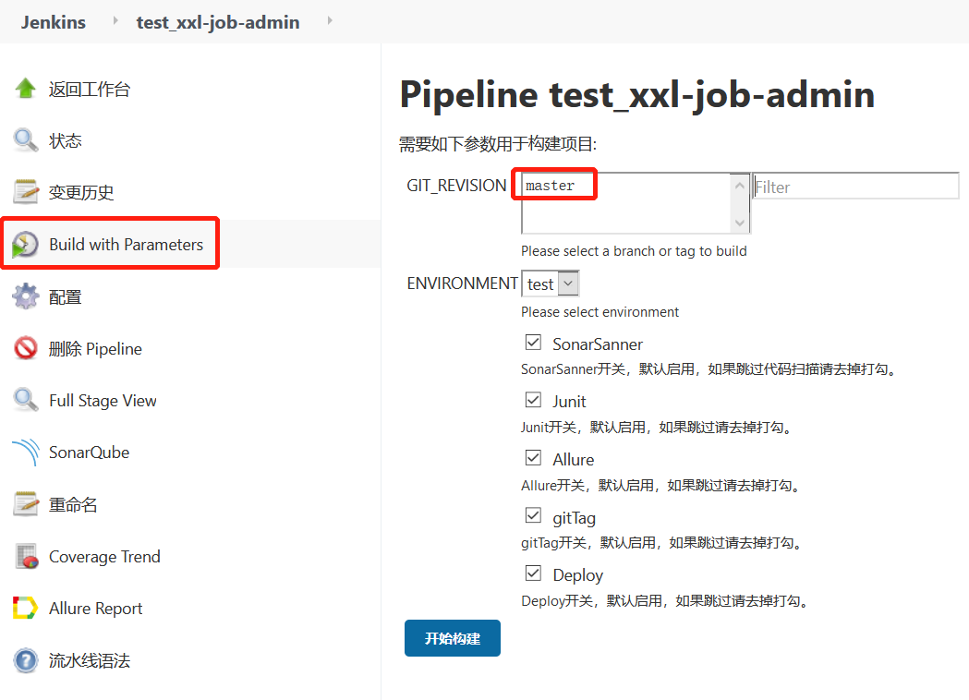Click the red prohibition icon for 删除 Pipeline
The width and height of the screenshot is (969, 700).
click(x=25, y=348)
